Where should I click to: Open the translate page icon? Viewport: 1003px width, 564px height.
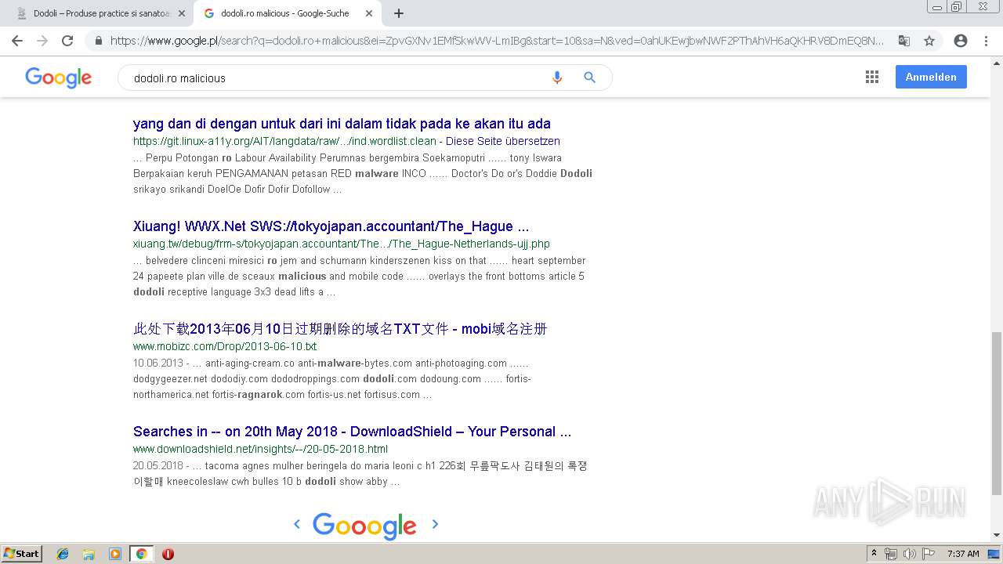click(x=904, y=41)
